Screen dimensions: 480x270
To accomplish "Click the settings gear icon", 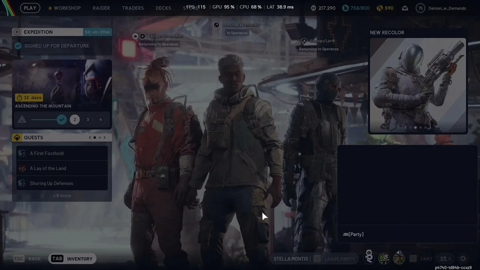I will pyautogui.click(x=463, y=259).
